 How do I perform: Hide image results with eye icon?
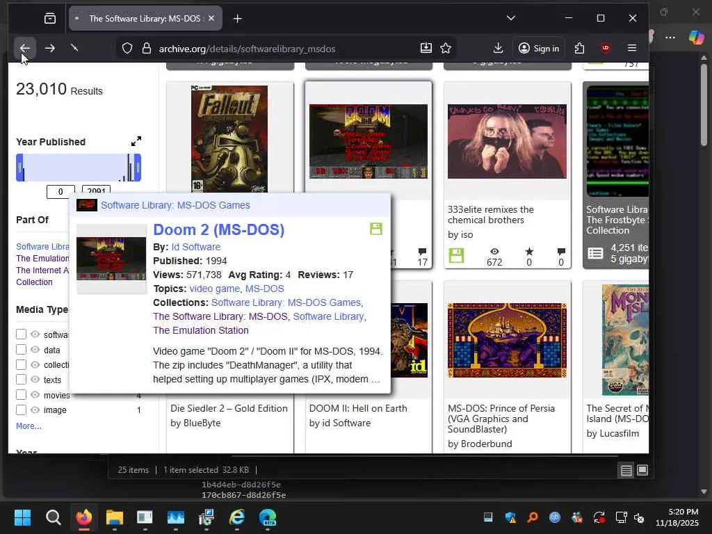click(35, 410)
